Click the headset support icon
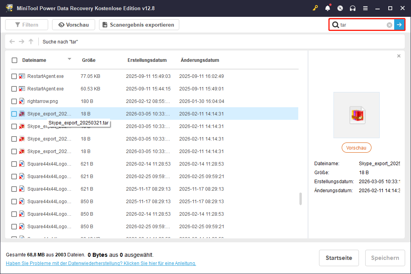Screen dimensions: 411x274 tap(353, 8)
